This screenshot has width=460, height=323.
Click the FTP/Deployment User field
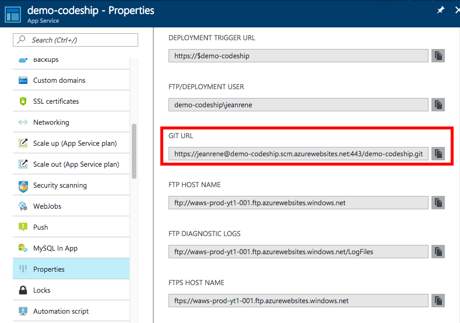point(299,105)
